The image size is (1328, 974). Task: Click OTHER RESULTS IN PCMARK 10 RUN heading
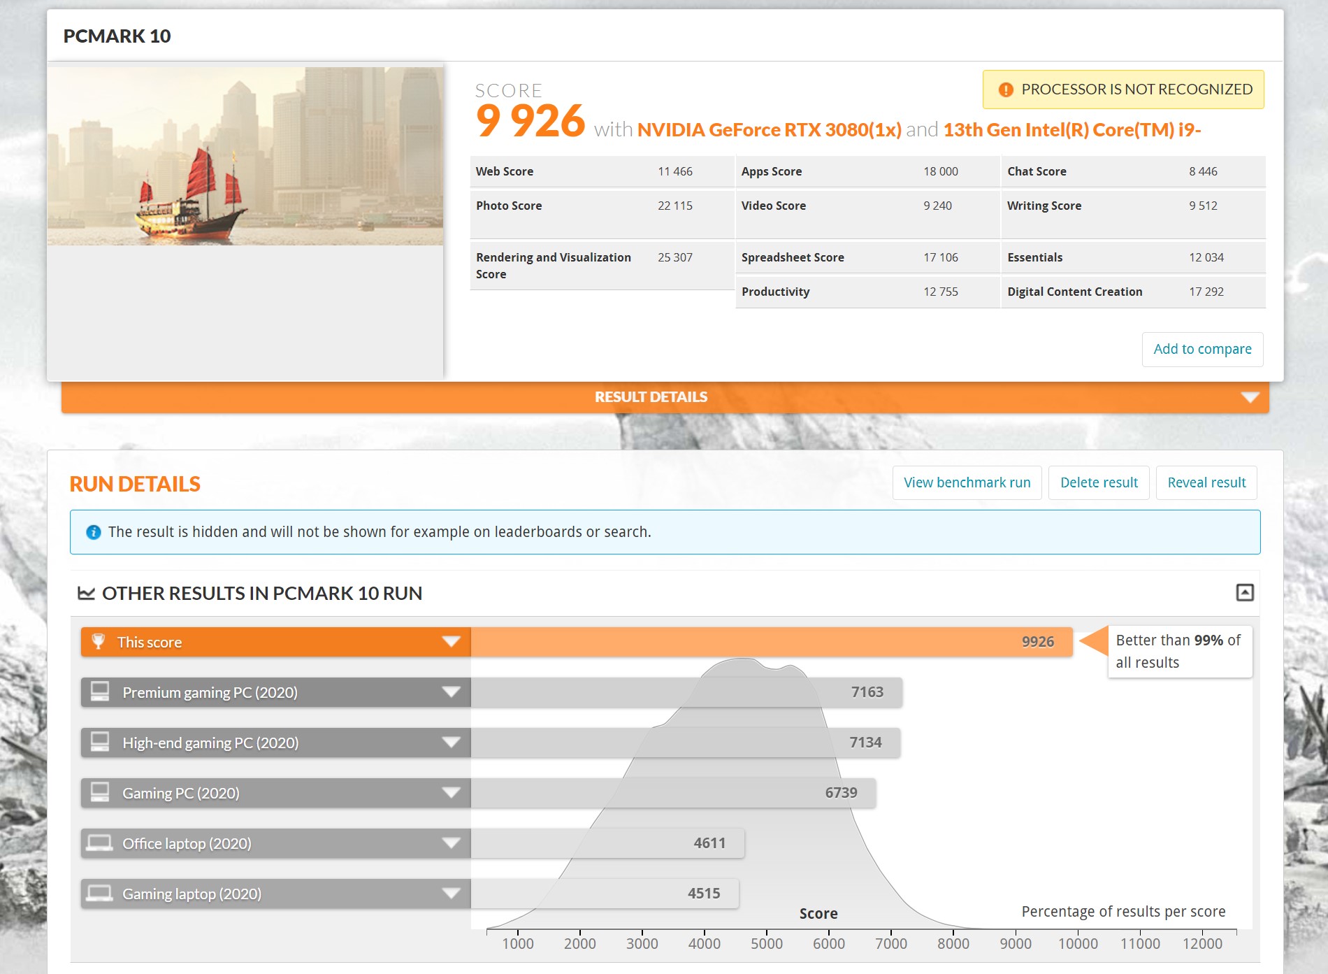pyautogui.click(x=262, y=593)
